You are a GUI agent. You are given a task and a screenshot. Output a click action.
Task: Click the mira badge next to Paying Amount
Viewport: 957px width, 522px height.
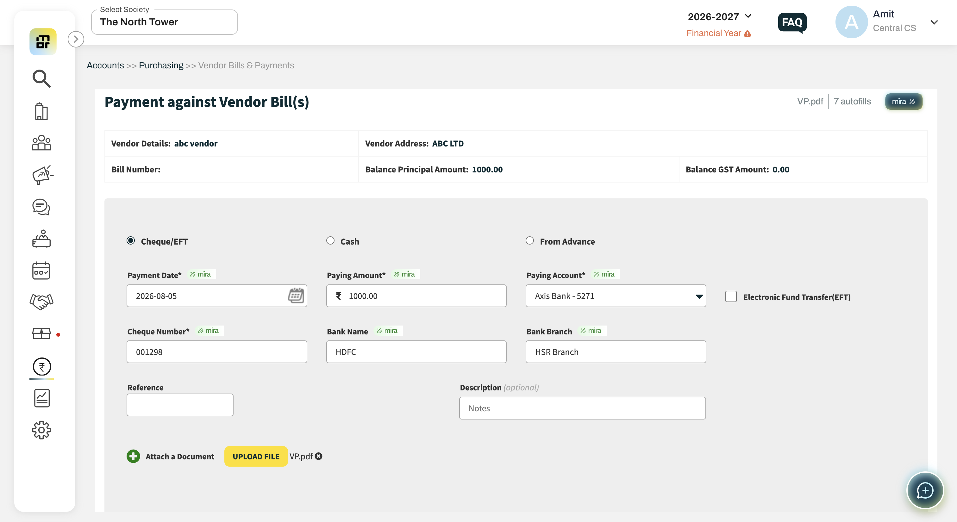[405, 274]
